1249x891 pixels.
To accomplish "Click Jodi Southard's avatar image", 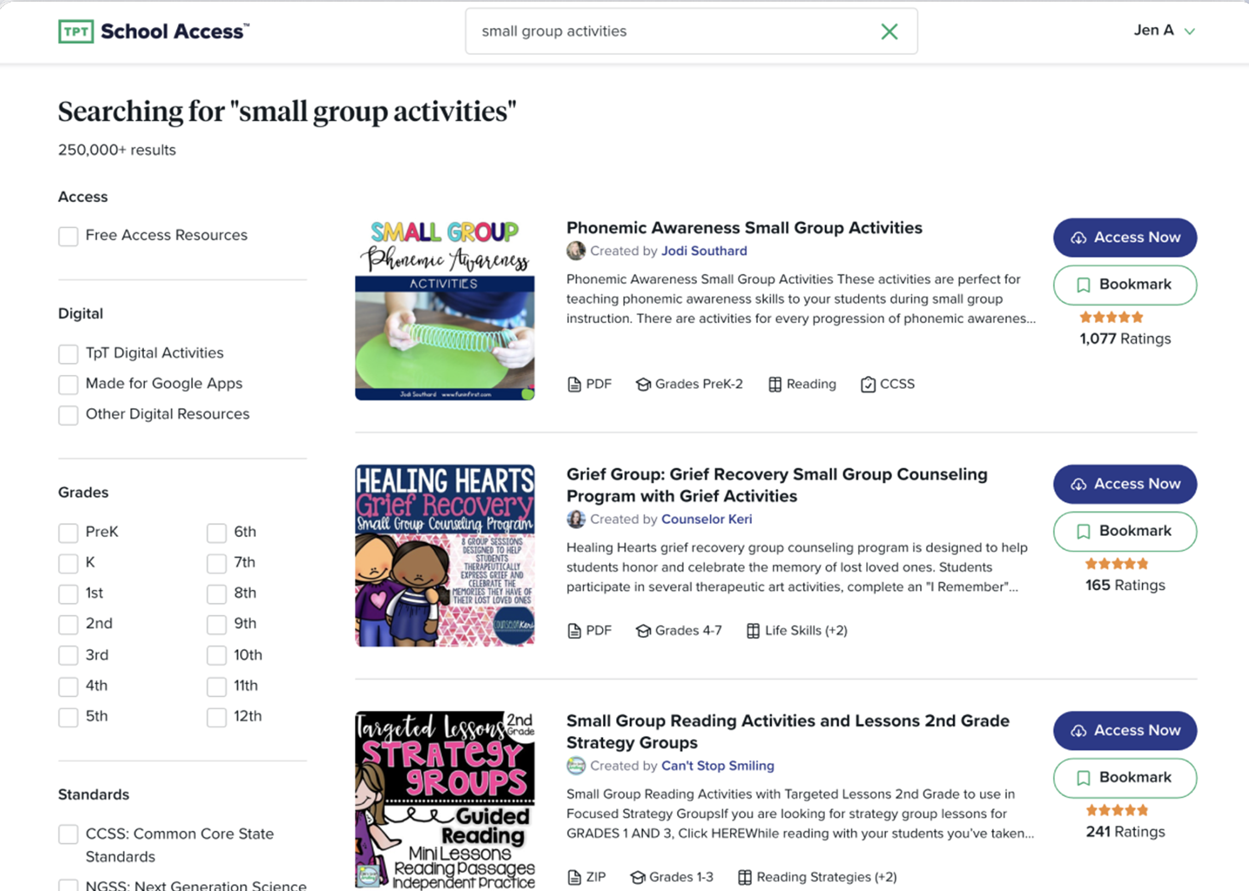I will pos(575,251).
